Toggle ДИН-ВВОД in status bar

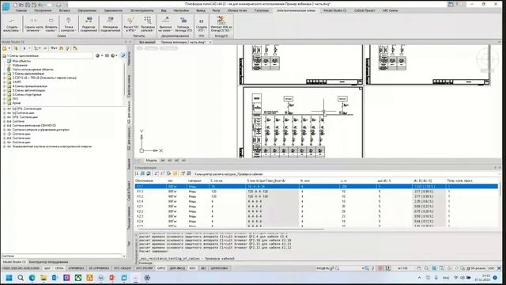tap(177, 268)
